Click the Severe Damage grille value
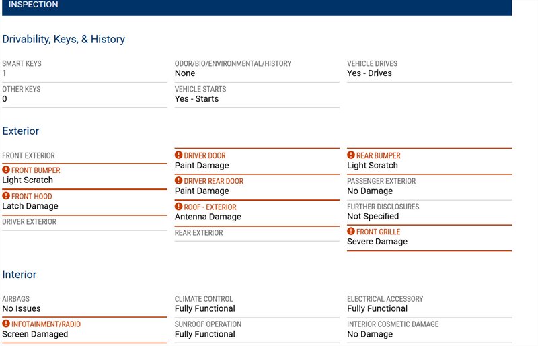Viewport: 538px width, 346px height. [x=377, y=242]
